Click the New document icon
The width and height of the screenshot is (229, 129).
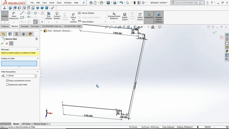[x=95, y=3]
